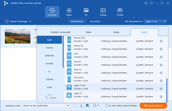172x111 pixels.
Task: Open settings gear for iPhone 6/6S
Action: pyautogui.click(x=161, y=41)
